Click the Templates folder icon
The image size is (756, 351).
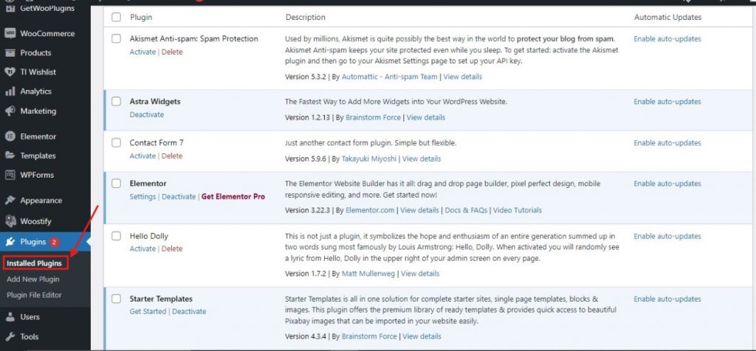tap(10, 156)
